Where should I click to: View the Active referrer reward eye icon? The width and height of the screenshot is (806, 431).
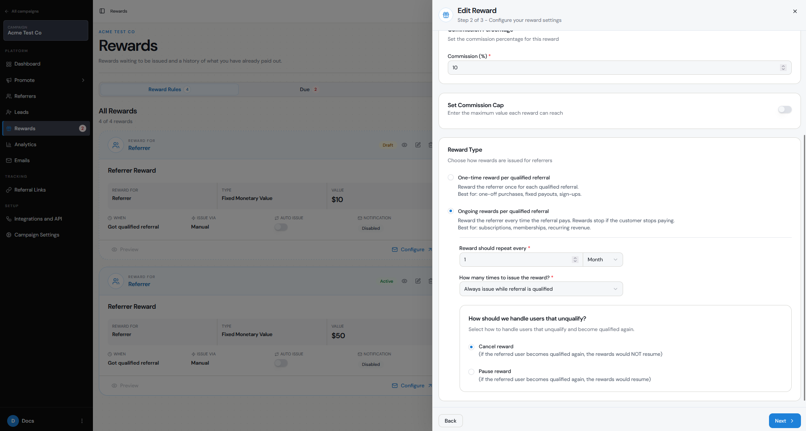tap(404, 281)
